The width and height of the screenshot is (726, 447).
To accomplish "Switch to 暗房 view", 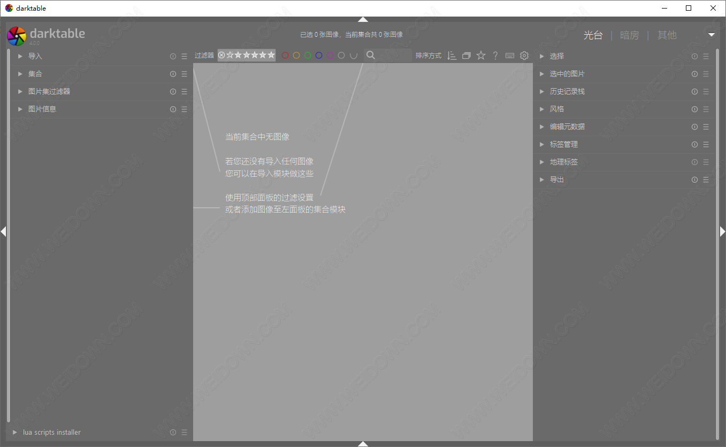I will point(630,35).
